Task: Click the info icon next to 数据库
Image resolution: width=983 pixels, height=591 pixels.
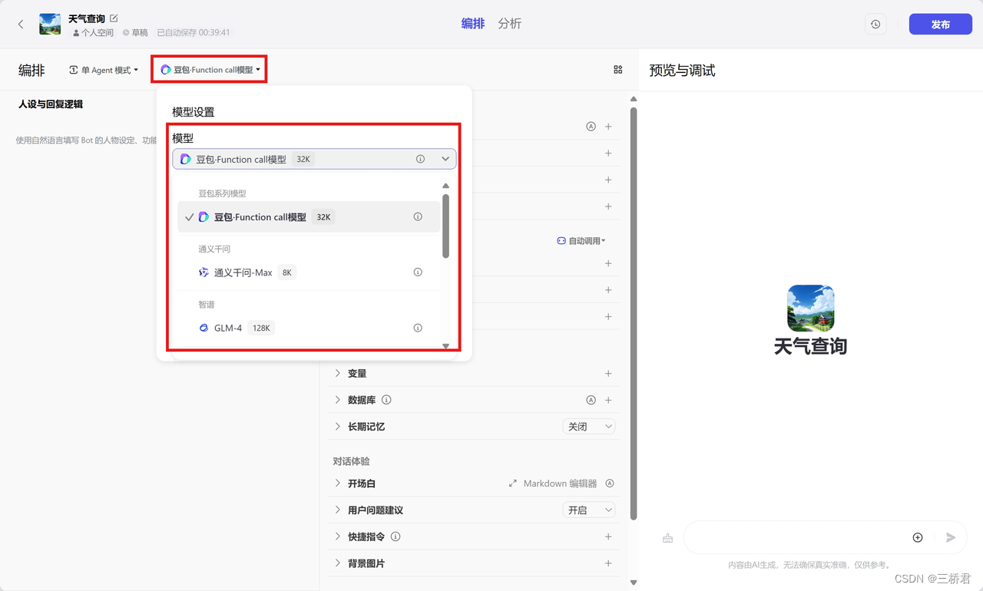Action: point(386,400)
